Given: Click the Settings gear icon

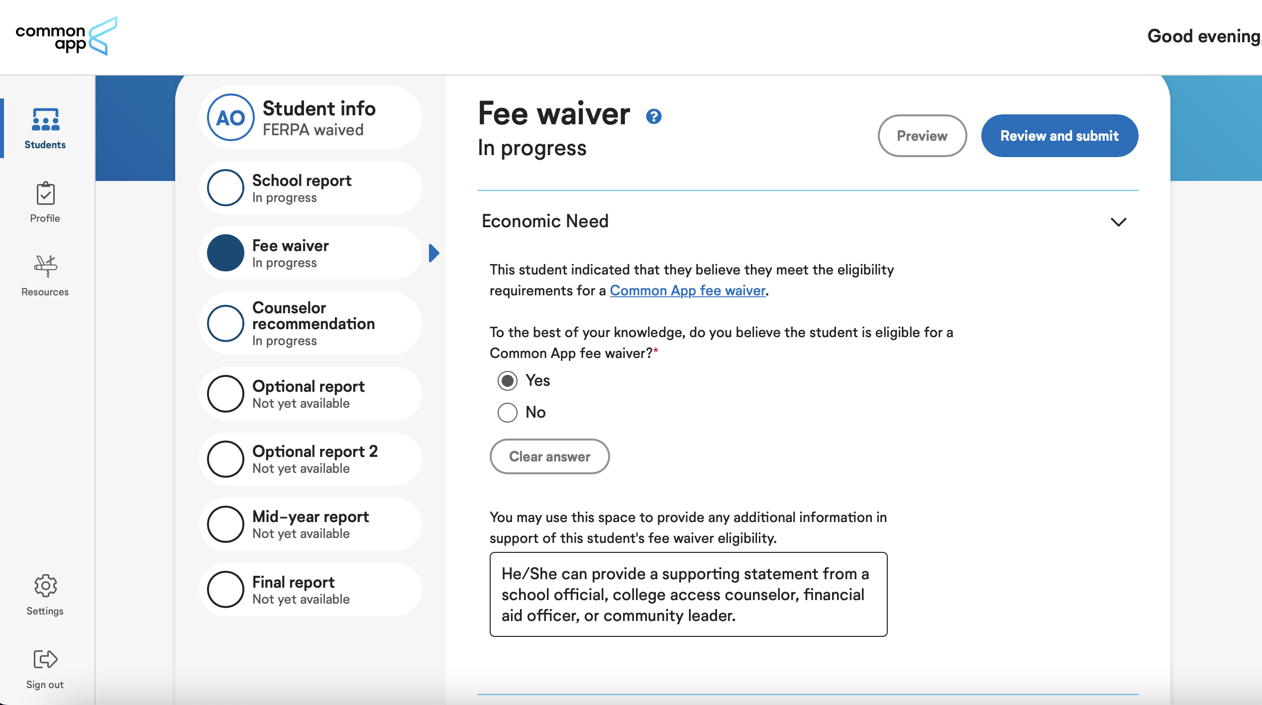Looking at the screenshot, I should 44,586.
